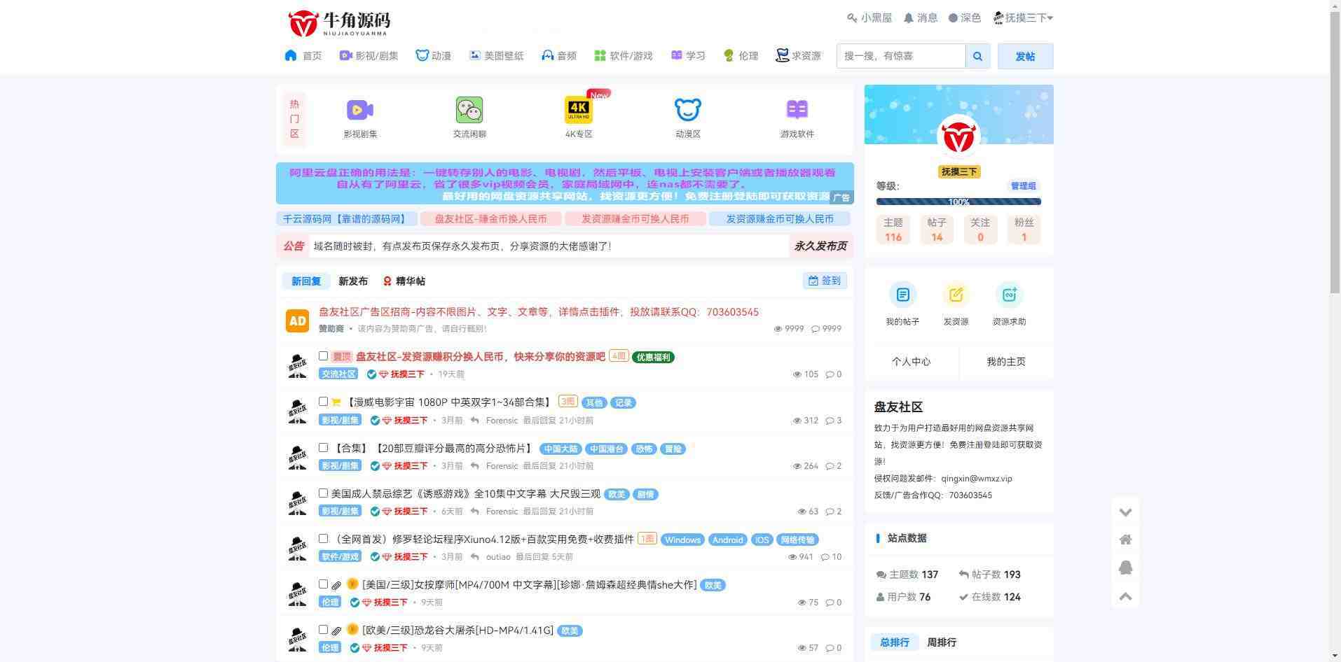Viewport: 1341px width, 662px height.
Task: Open 学习 navigation item
Action: point(688,56)
